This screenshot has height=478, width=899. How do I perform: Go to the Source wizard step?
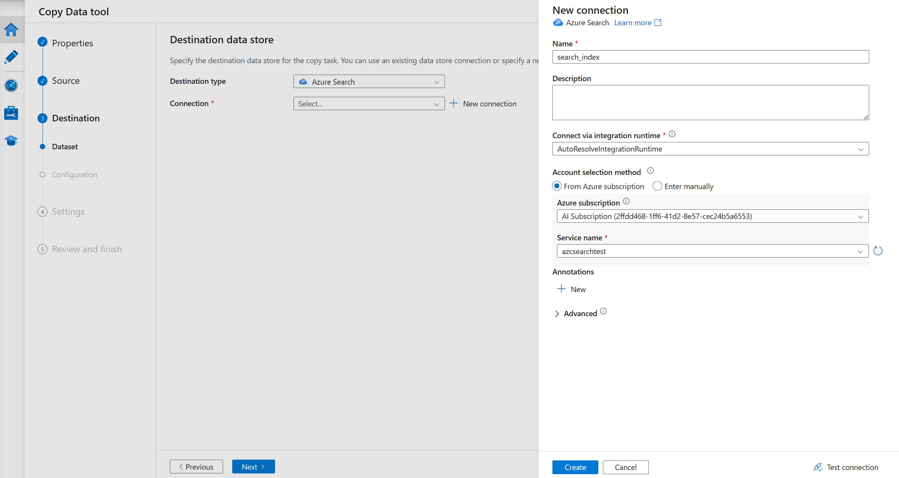pyautogui.click(x=66, y=81)
